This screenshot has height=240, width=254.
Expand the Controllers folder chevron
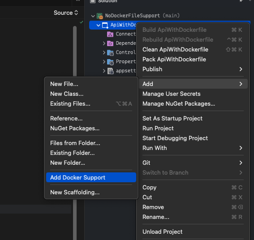click(x=104, y=53)
